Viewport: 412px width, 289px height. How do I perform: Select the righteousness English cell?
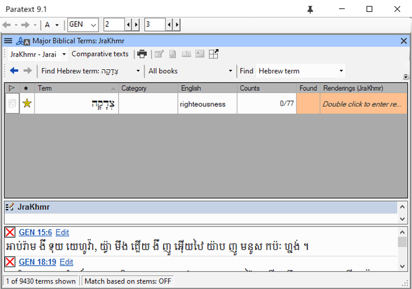207,103
